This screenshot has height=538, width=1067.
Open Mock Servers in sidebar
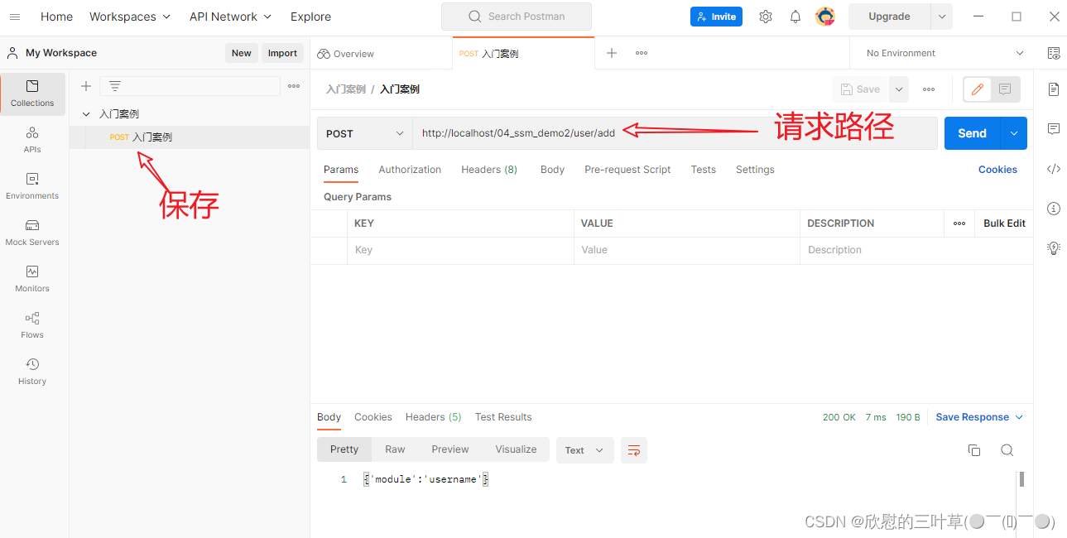click(x=32, y=232)
